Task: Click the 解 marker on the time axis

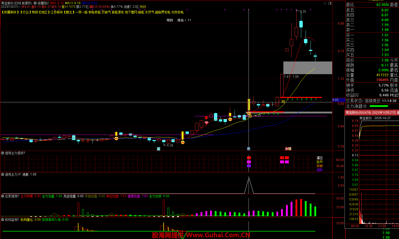Action: [158, 149]
